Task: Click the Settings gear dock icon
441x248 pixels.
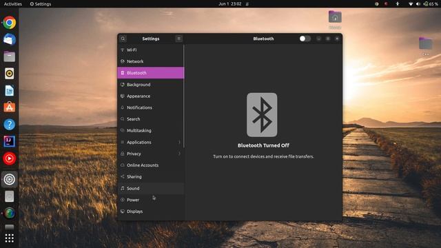Action: point(9,179)
